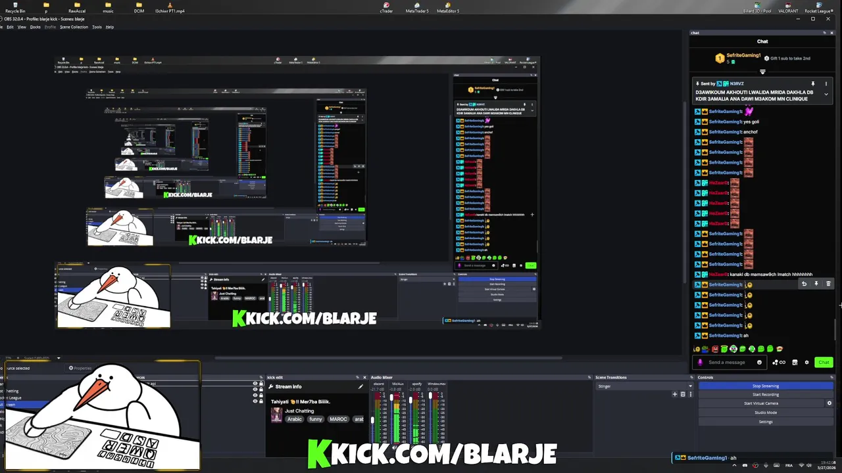The height and width of the screenshot is (473, 842).
Task: Toggle visibility eye of the api source
Action: [255, 384]
